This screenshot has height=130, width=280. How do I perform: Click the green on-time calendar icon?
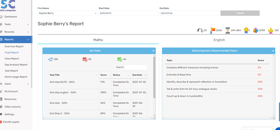tap(120, 59)
